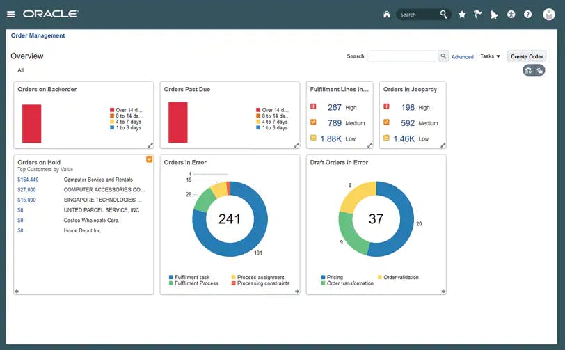Go to the Home page icon
Screen dimensions: 565x350
click(x=387, y=15)
